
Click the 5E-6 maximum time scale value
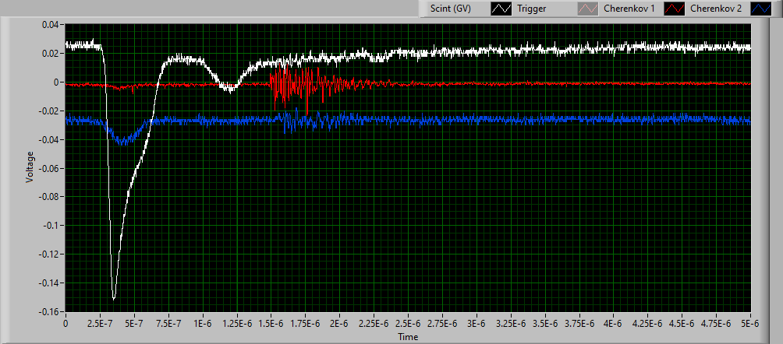(x=750, y=323)
